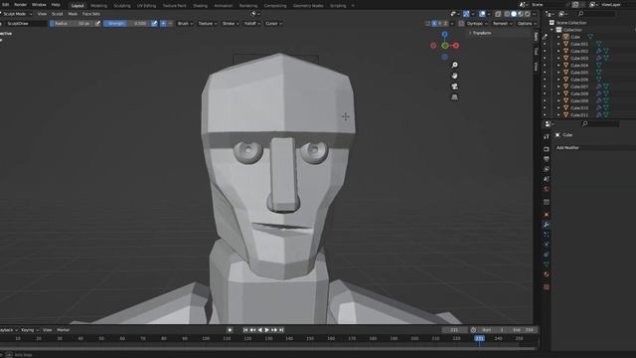Click the pan view hand icon

click(x=455, y=76)
